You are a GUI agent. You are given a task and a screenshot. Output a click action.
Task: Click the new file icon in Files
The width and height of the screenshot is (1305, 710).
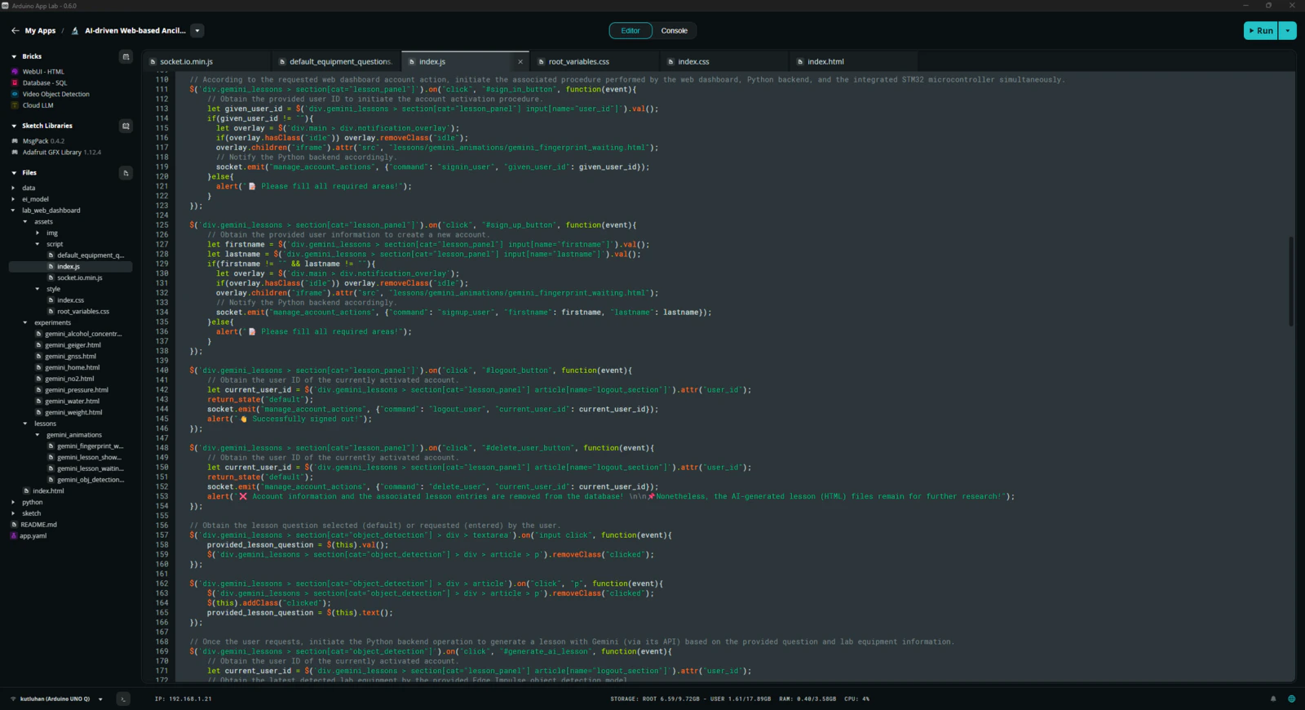tap(126, 173)
